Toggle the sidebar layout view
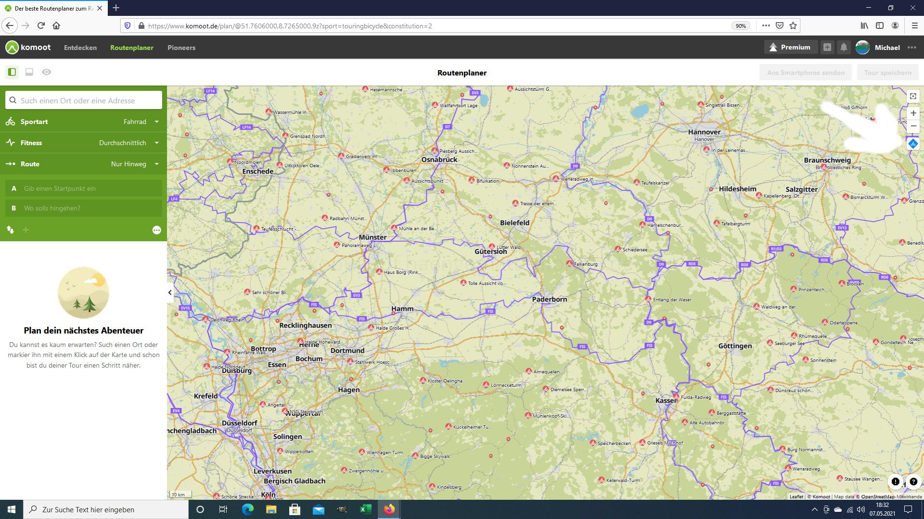924x519 pixels. point(12,72)
